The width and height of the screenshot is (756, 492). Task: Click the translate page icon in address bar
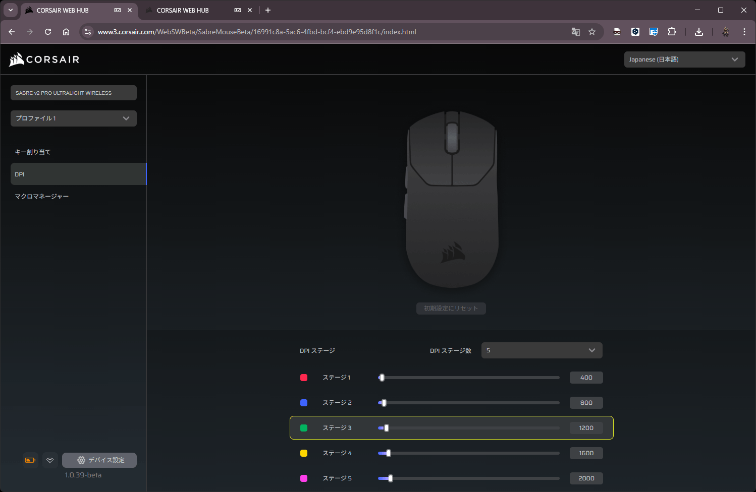(575, 32)
